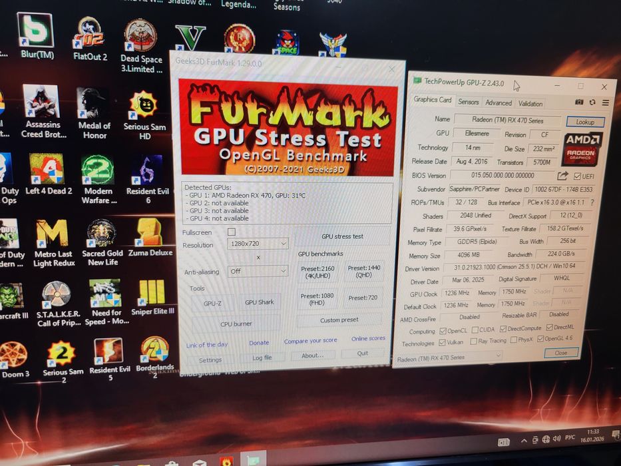This screenshot has width=621, height=466.
Task: Click the Assassins Creed Brotherhood desktop icon
Action: coord(43,112)
